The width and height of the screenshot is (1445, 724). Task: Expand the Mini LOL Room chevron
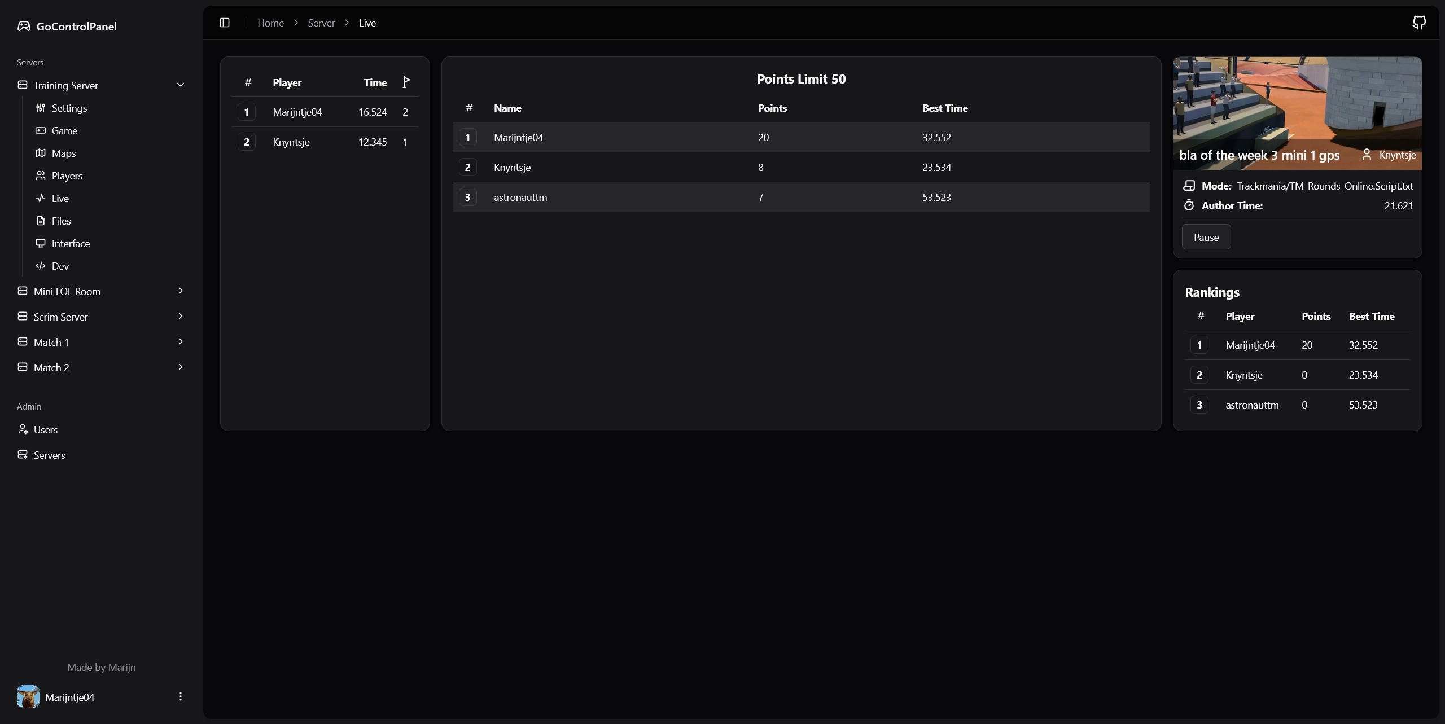181,291
